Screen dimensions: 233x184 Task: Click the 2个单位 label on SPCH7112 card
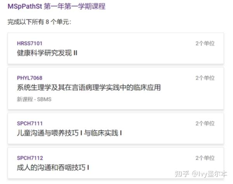(205, 158)
